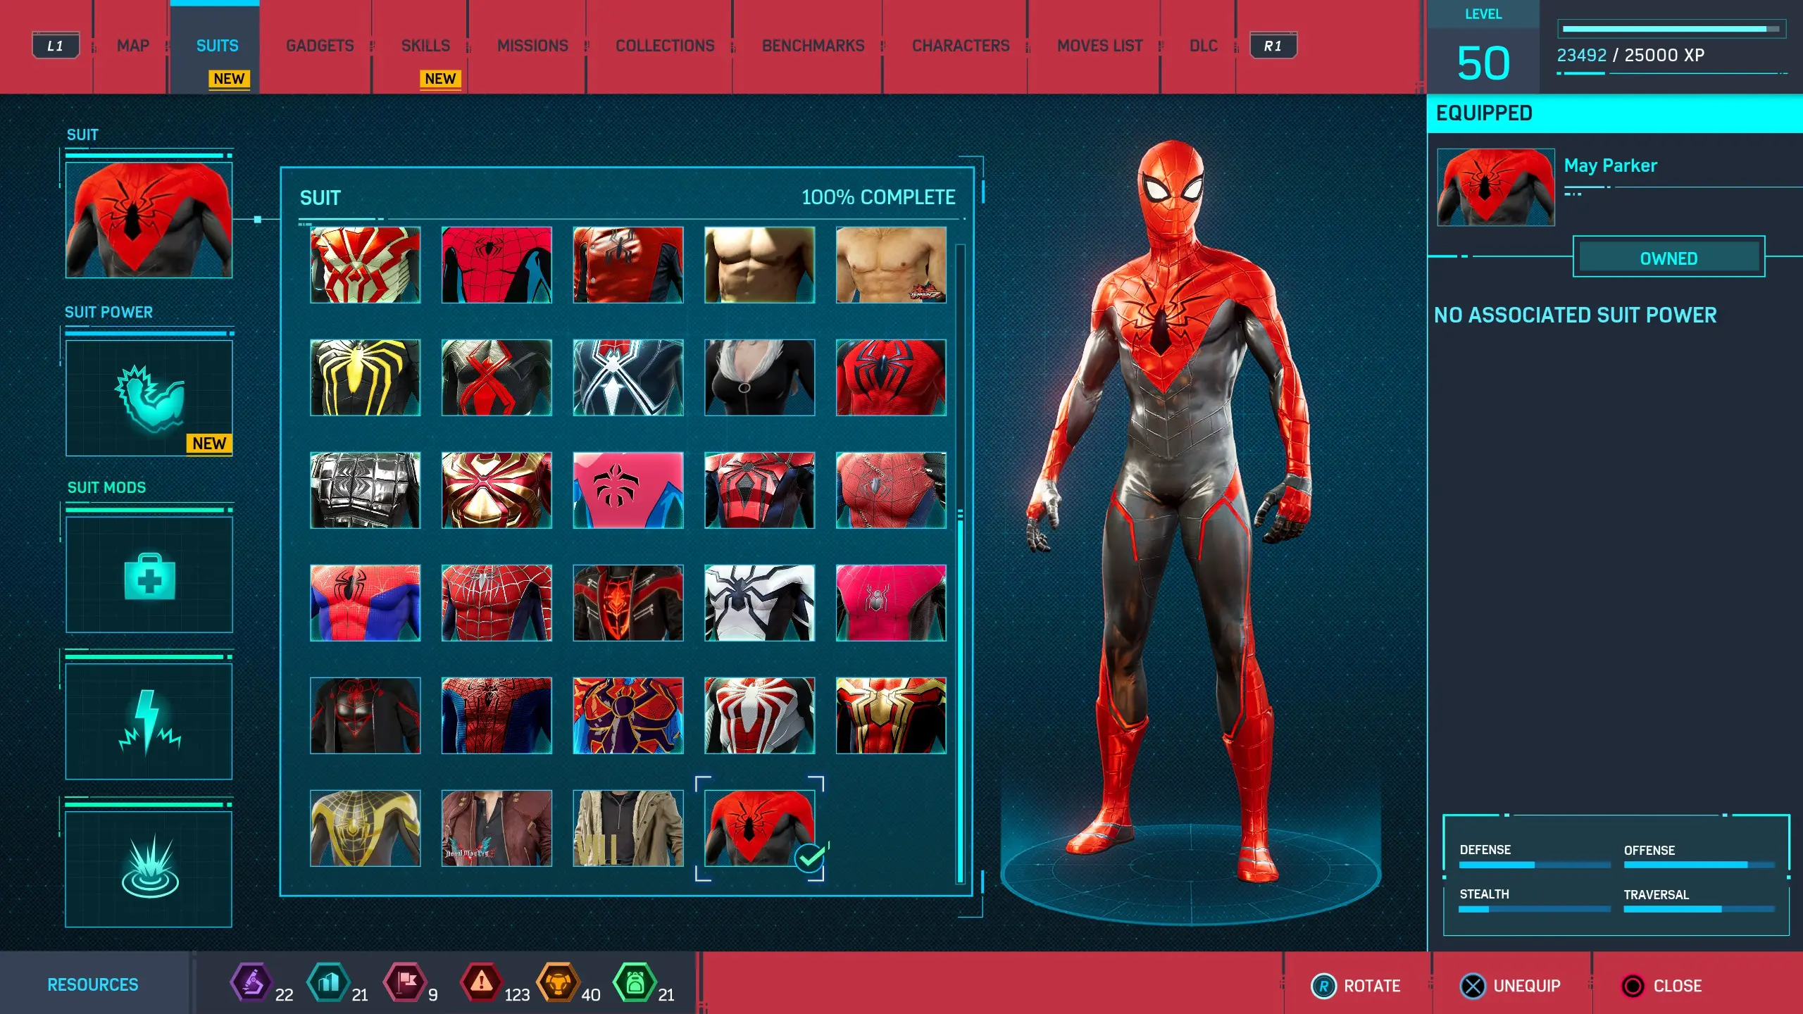Select the equipped suit slot on the left
This screenshot has height=1014, width=1803.
pos(149,220)
